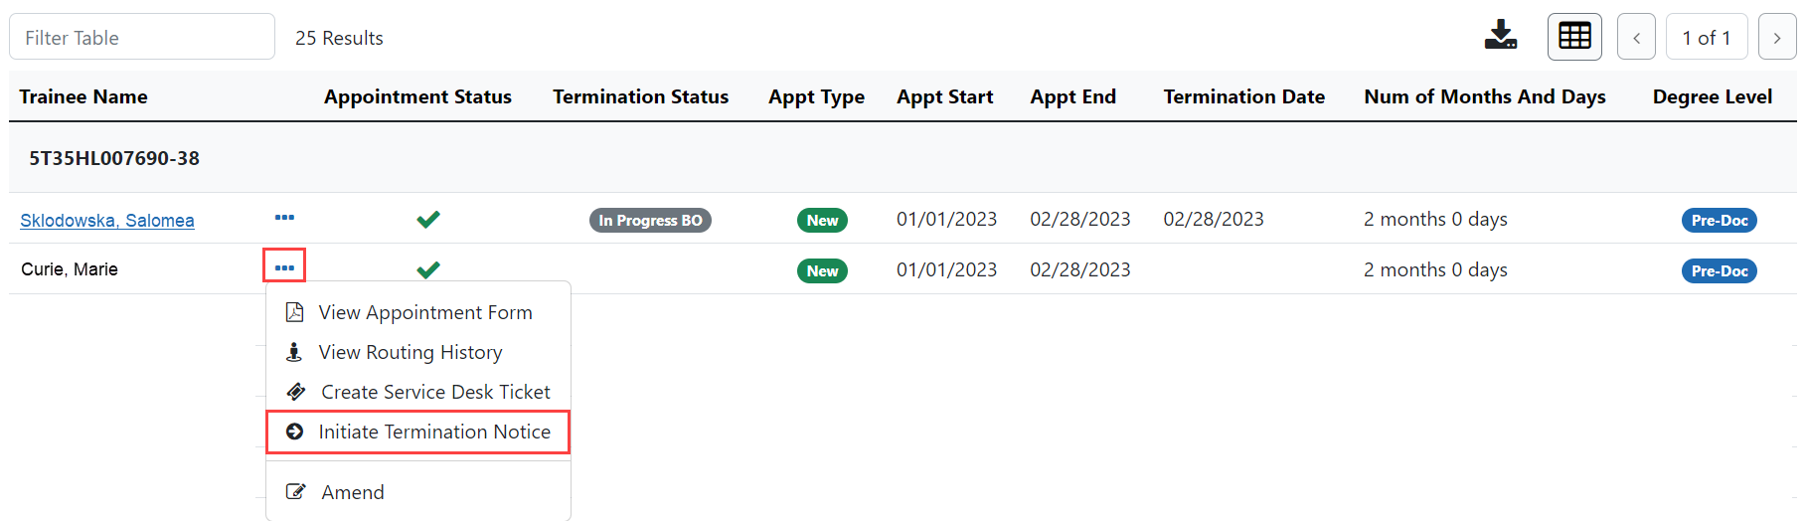
Task: Click the New badge in Sklodowska row
Action: (822, 220)
